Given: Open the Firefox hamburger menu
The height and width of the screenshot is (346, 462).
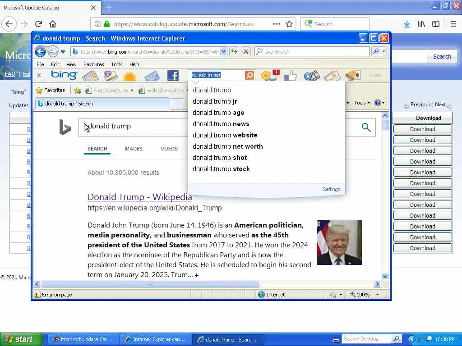Looking at the screenshot, I should point(453,24).
